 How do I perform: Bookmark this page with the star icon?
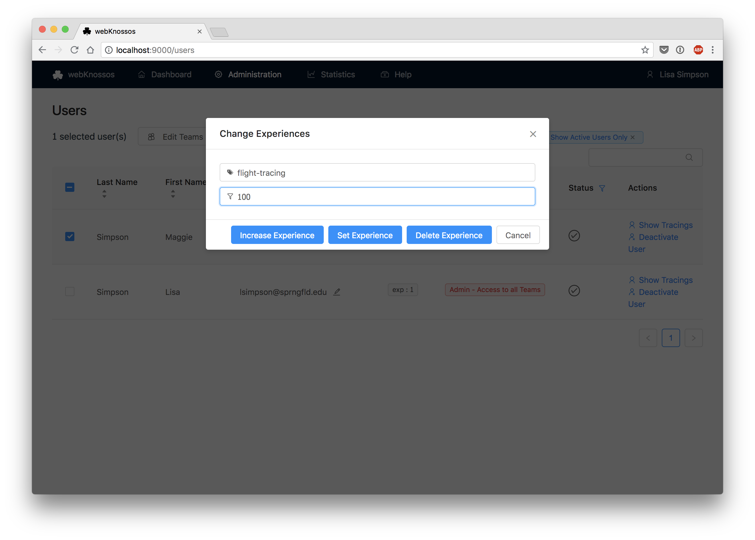tap(645, 50)
